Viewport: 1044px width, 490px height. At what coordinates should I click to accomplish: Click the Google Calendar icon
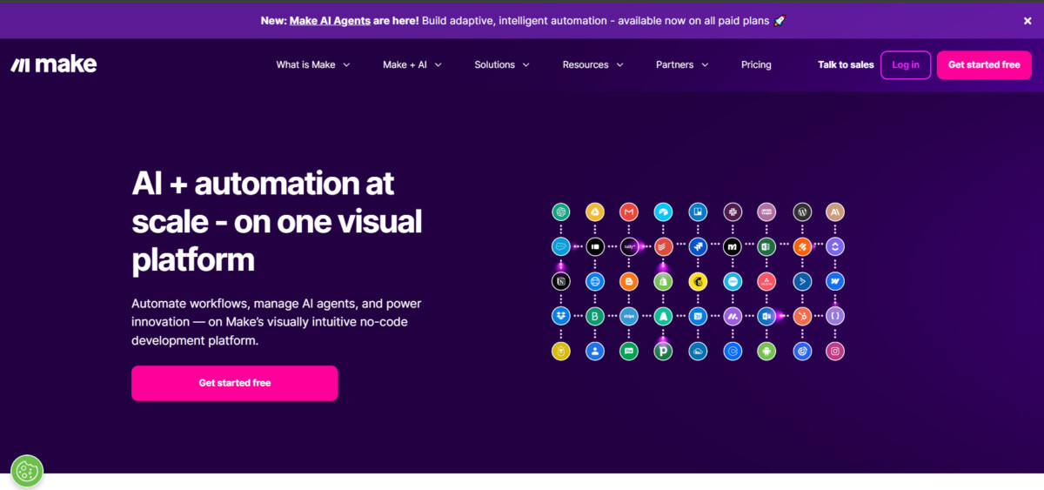pos(698,316)
